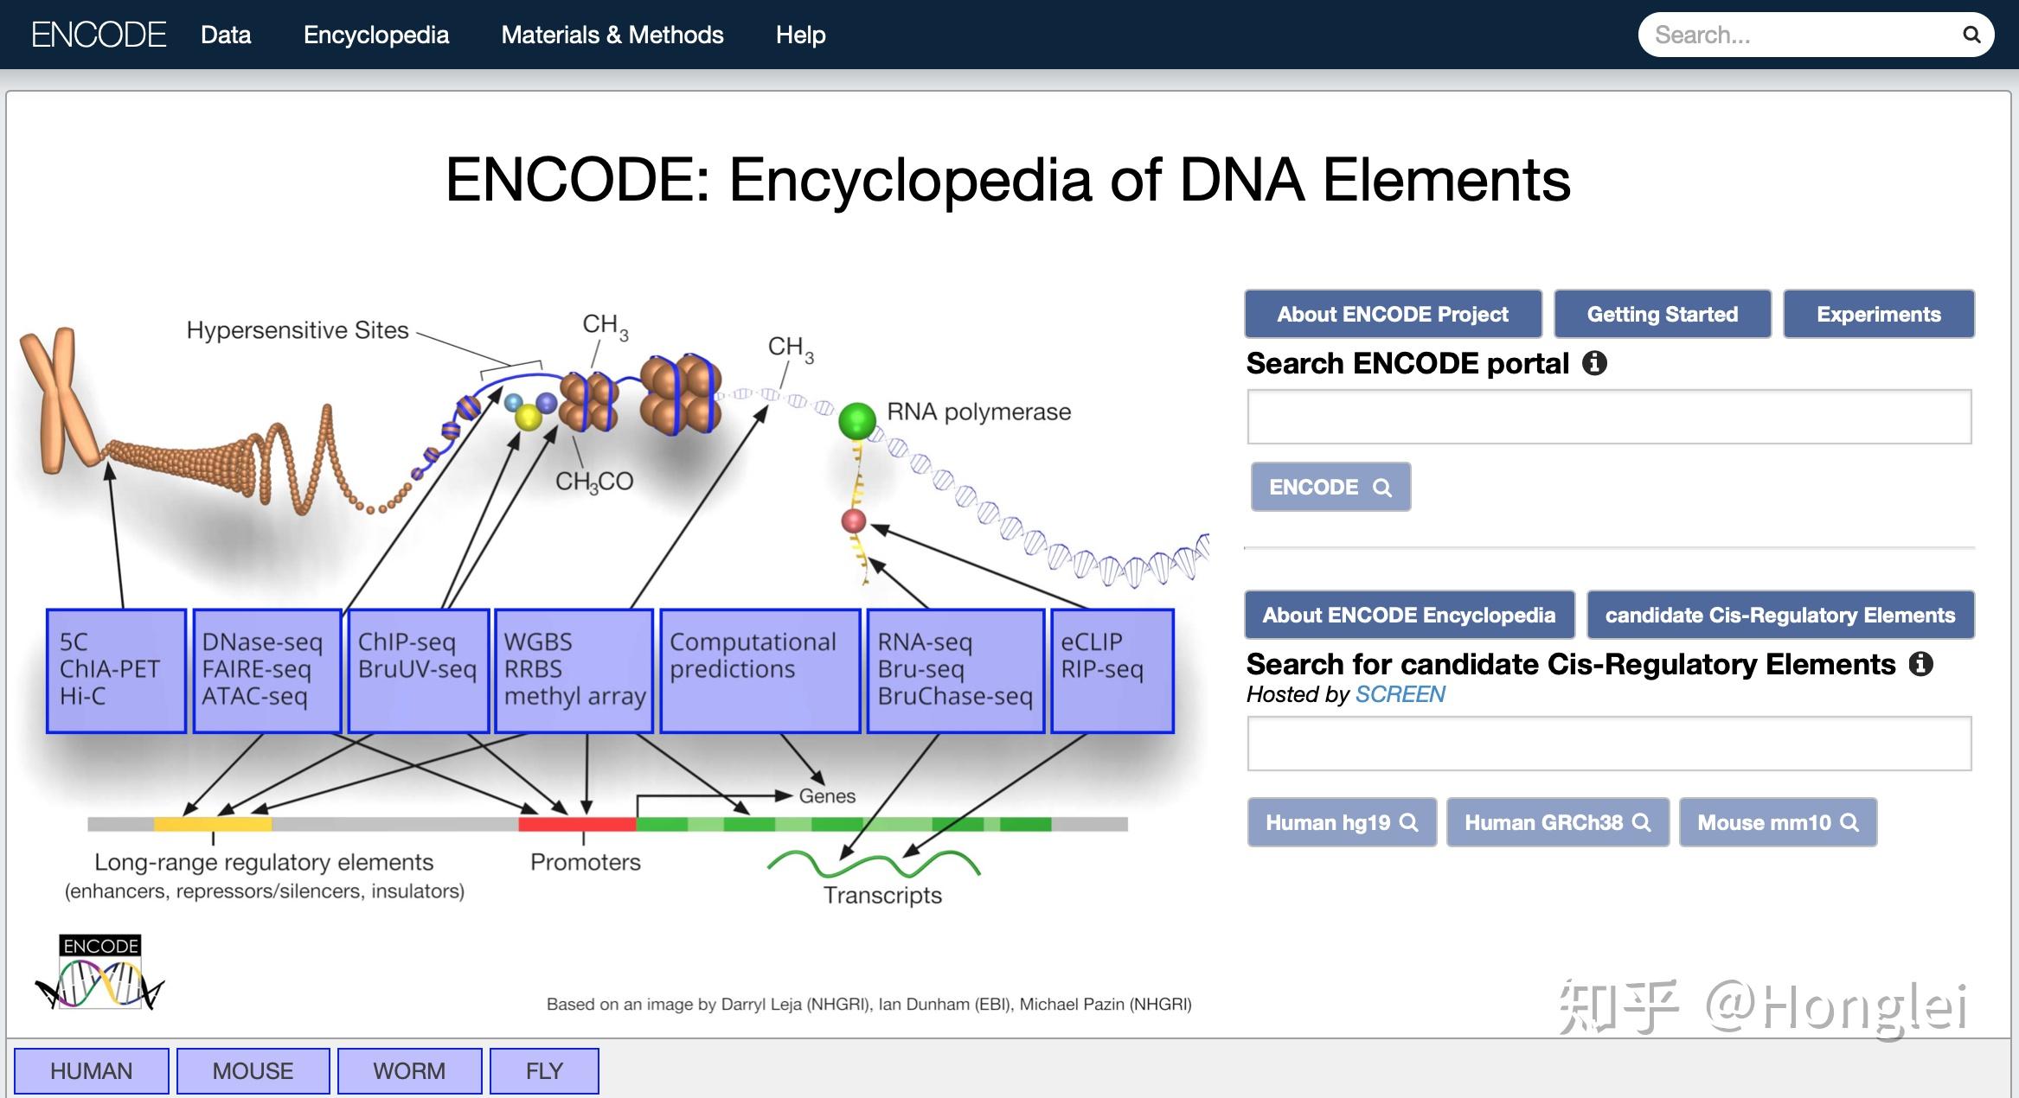Click the ENCODE home logo in navbar

(99, 35)
